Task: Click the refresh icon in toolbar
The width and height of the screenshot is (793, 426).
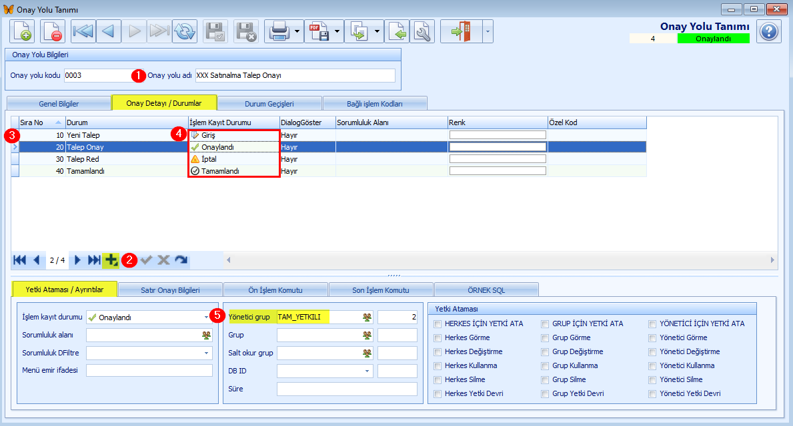Action: coord(185,31)
